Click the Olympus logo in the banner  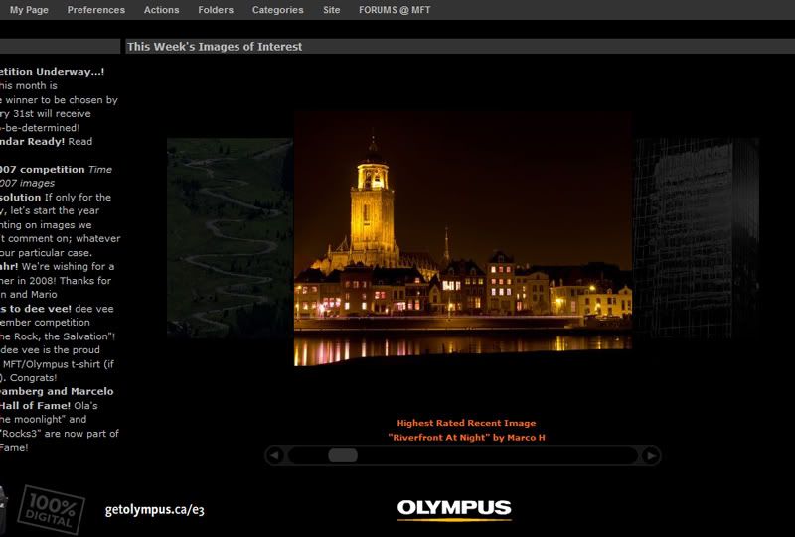454,509
